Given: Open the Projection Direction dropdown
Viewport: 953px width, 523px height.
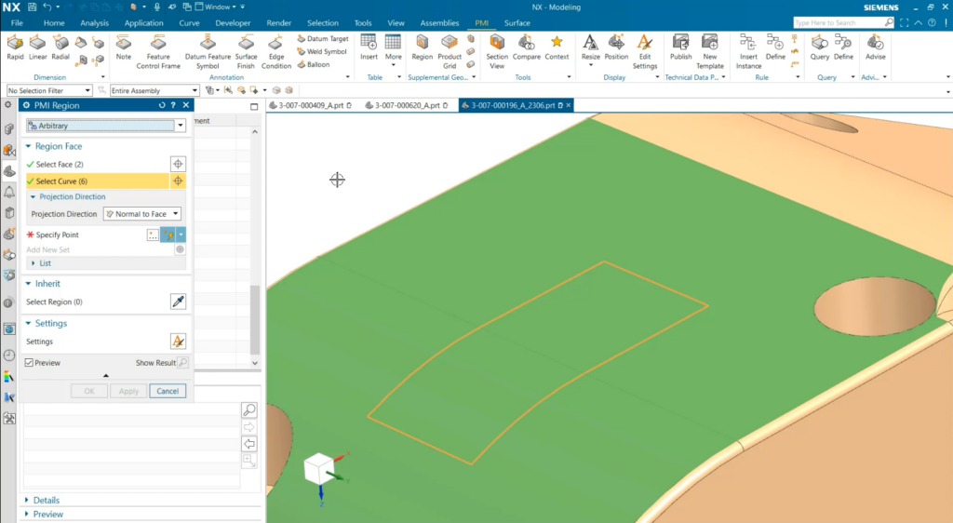Looking at the screenshot, I should [x=141, y=214].
